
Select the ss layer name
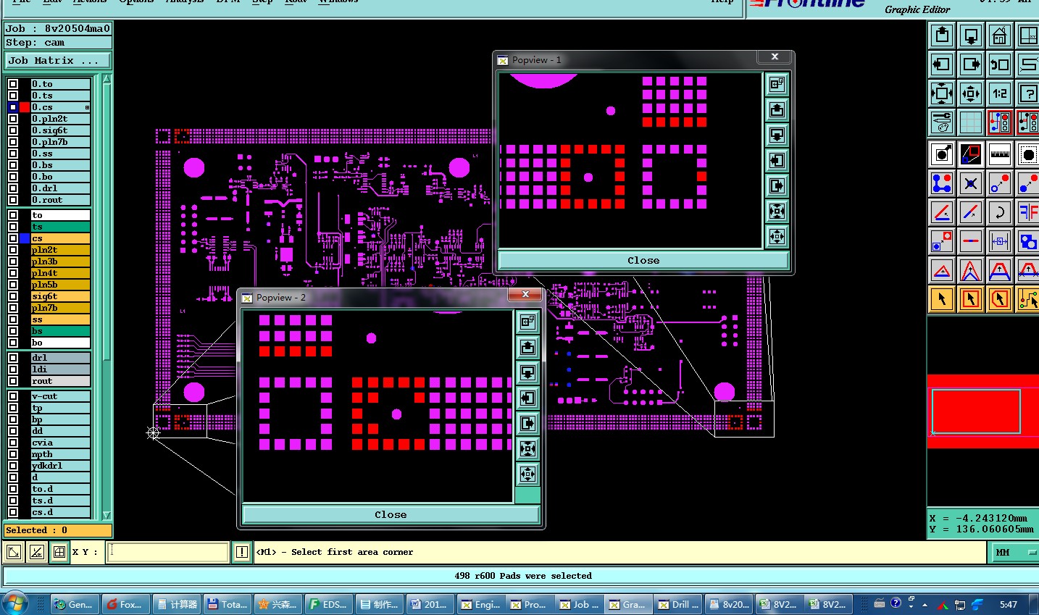click(61, 319)
